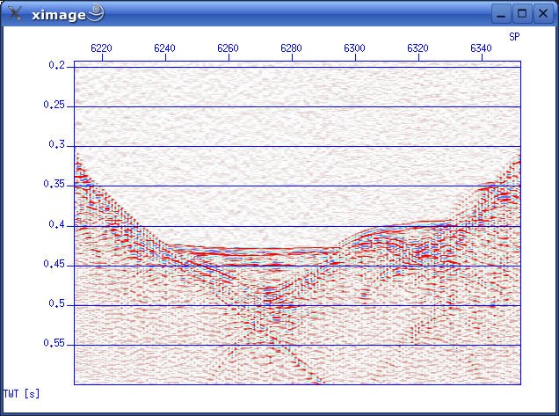
Task: Click the 6340 axis tick label
Action: 481,48
